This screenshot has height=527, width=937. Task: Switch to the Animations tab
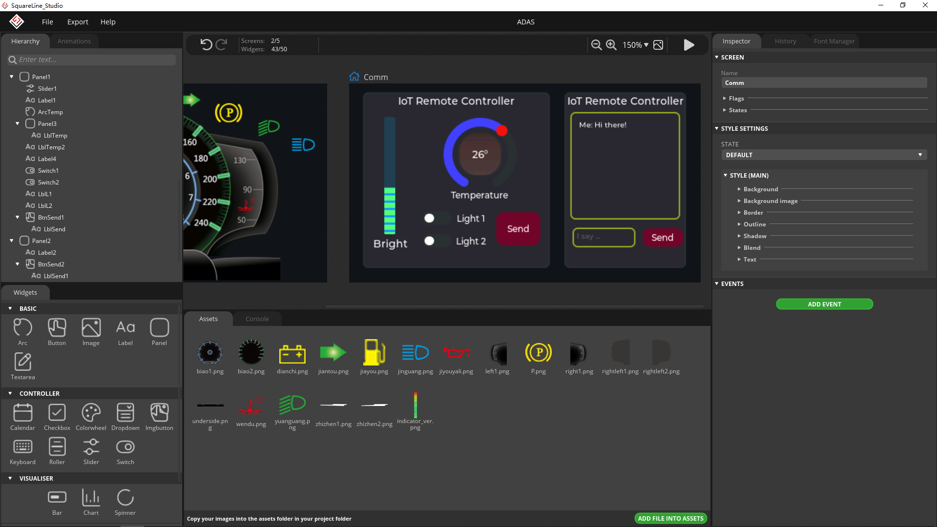click(74, 41)
